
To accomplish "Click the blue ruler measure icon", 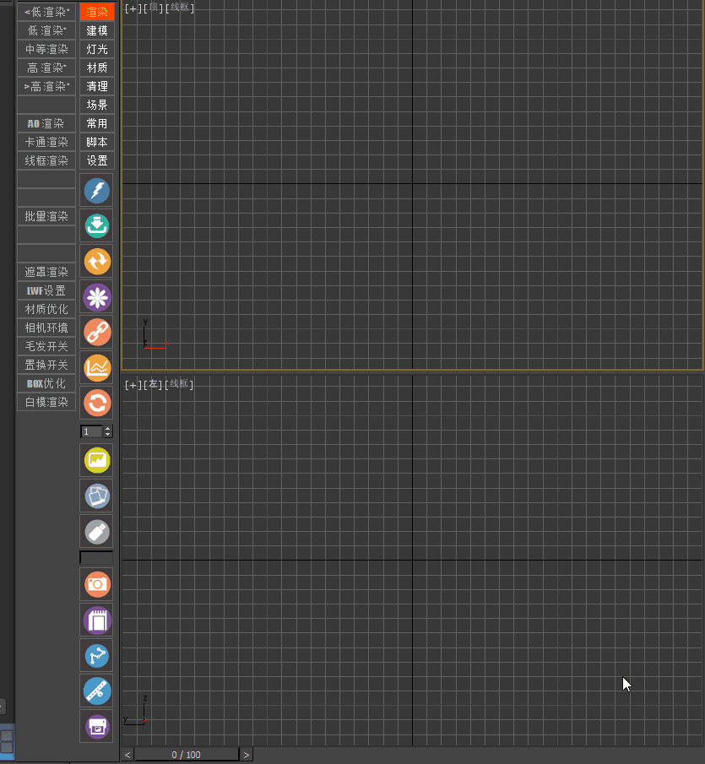I will pos(96,691).
